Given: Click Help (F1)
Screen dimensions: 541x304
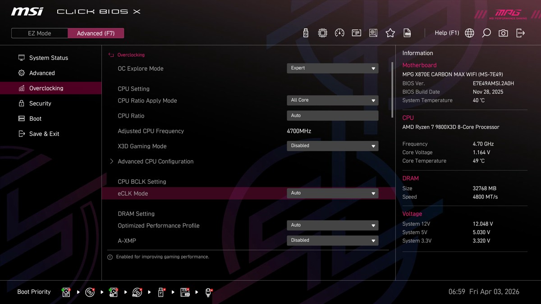Looking at the screenshot, I should pyautogui.click(x=446, y=33).
